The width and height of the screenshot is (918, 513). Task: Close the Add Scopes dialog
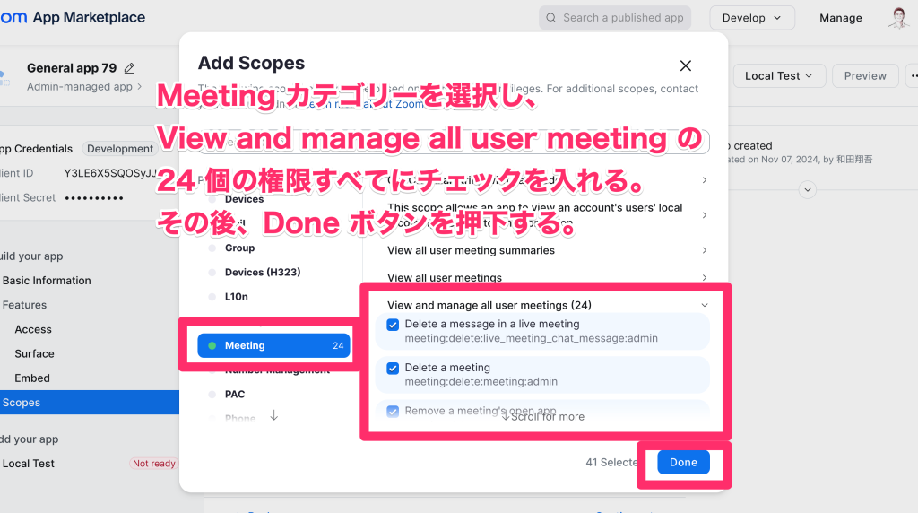[686, 65]
